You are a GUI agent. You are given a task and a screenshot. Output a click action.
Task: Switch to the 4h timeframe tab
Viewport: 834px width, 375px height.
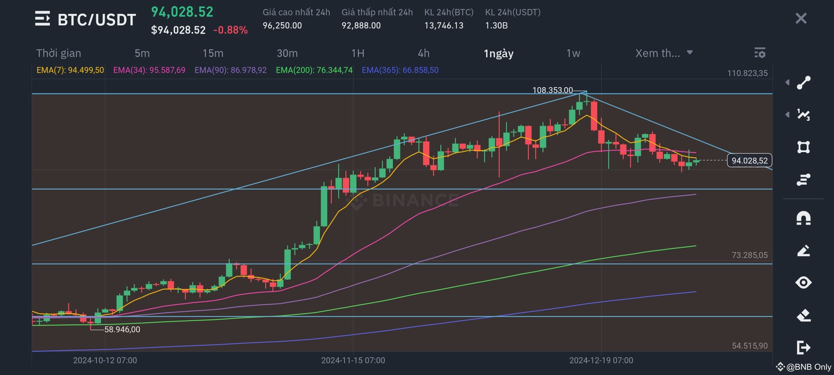pyautogui.click(x=424, y=53)
